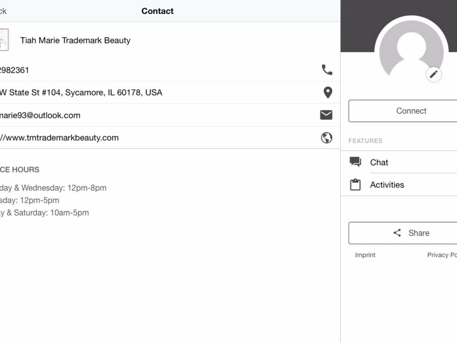
Task: Open the website globe icon
Action: (x=326, y=138)
